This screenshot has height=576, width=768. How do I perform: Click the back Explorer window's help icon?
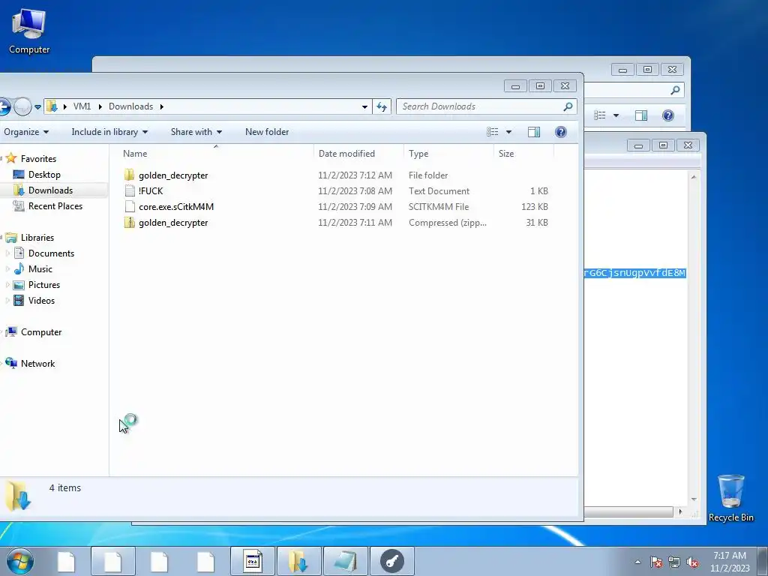click(x=667, y=115)
